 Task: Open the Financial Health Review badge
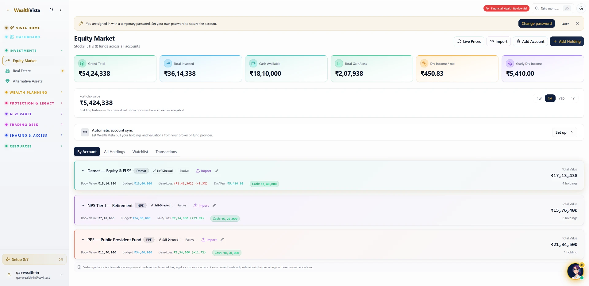[x=506, y=8]
